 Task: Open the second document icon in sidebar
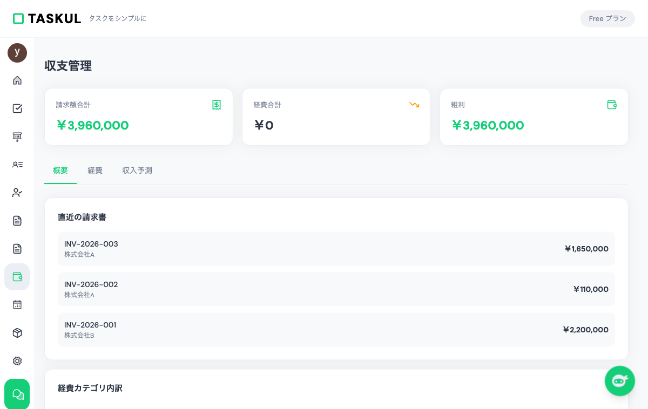pos(17,249)
